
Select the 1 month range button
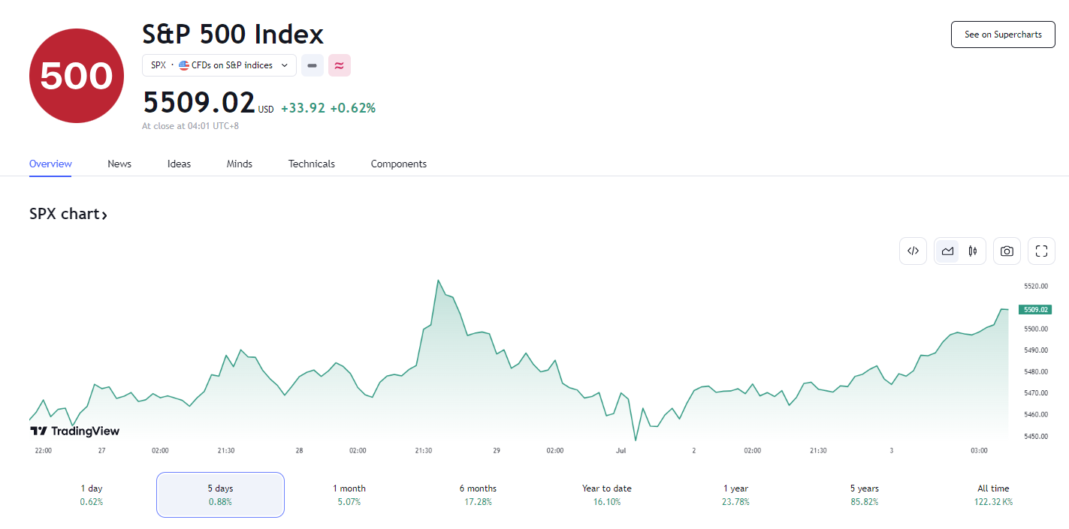click(349, 494)
